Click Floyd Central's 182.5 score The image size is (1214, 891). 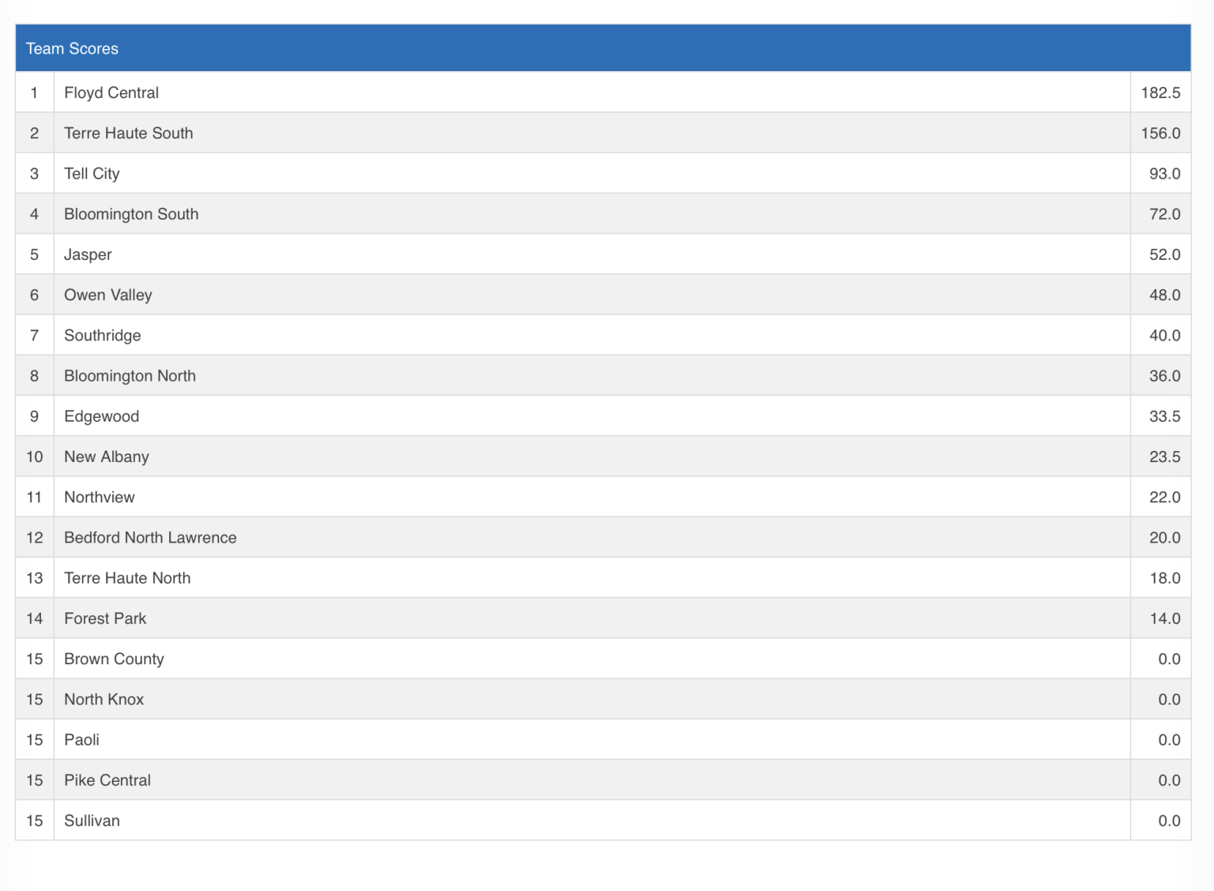tap(1160, 92)
